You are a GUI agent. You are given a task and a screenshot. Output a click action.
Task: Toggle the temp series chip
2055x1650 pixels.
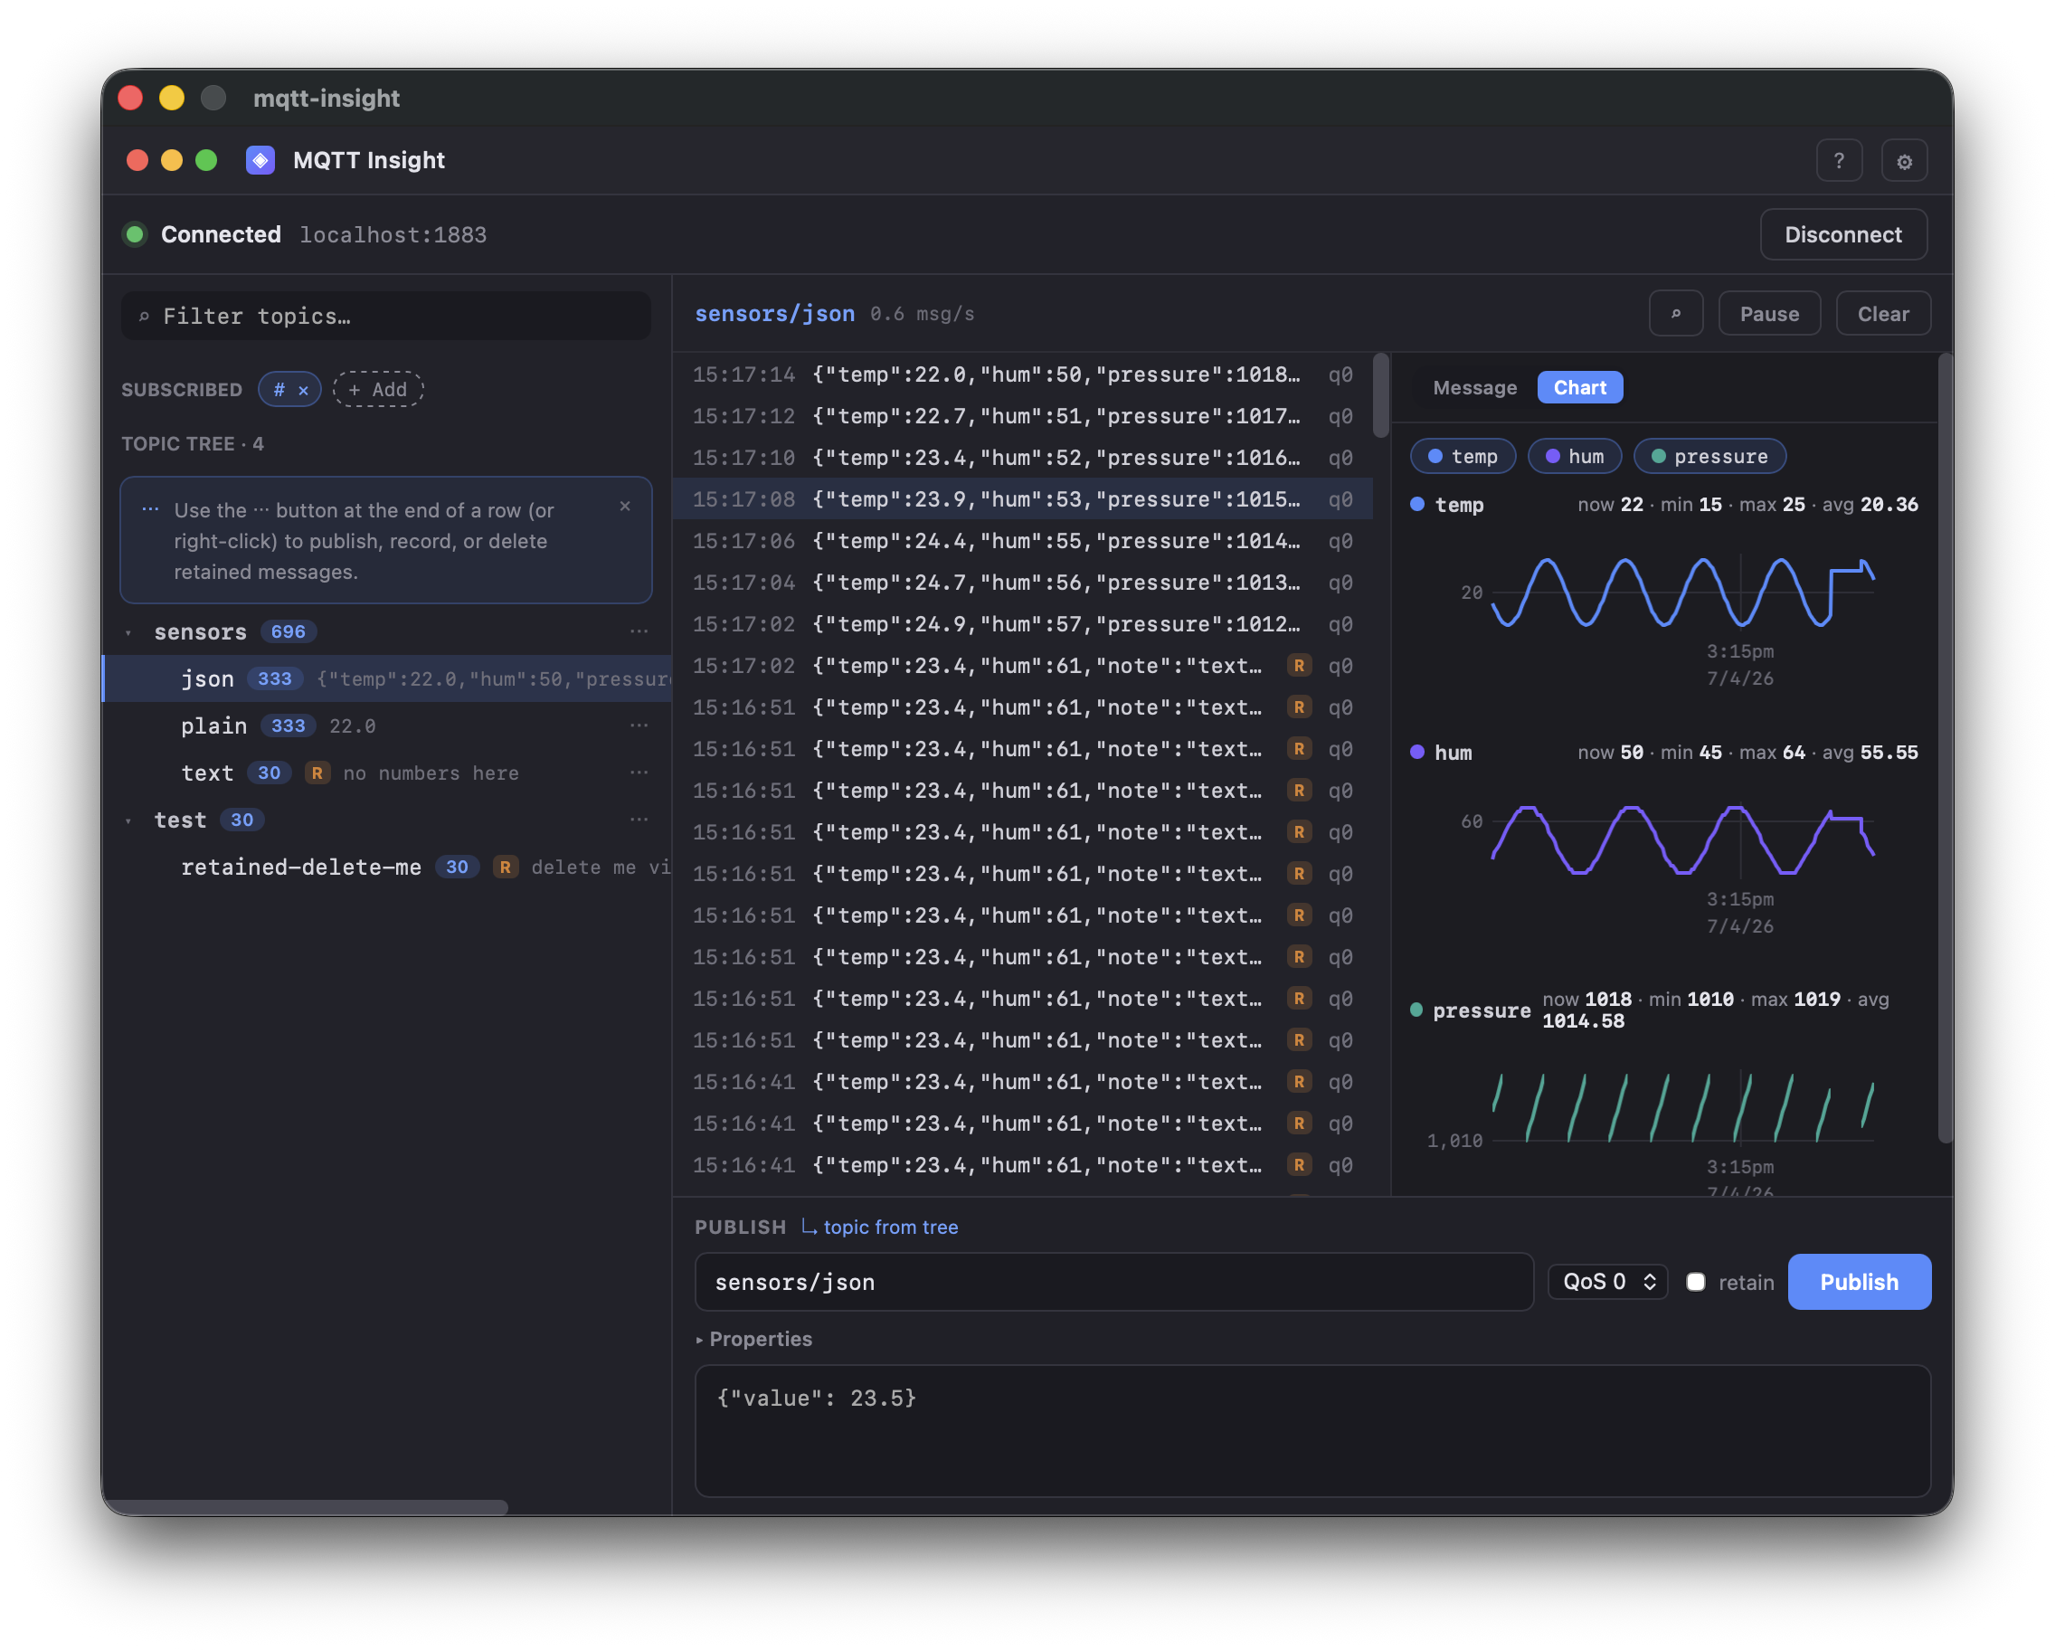coord(1463,456)
